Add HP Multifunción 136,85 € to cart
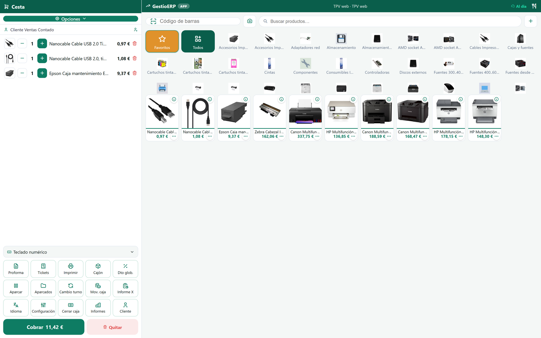Screen dimensions: 541x338 coord(341,112)
